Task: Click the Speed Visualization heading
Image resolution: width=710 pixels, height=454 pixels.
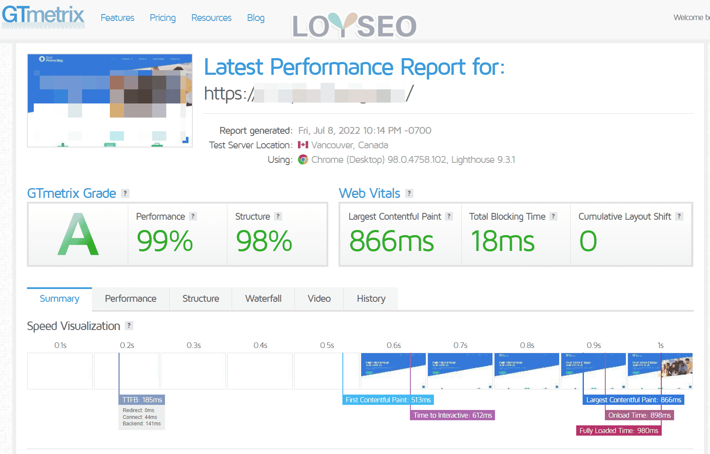Action: point(74,326)
